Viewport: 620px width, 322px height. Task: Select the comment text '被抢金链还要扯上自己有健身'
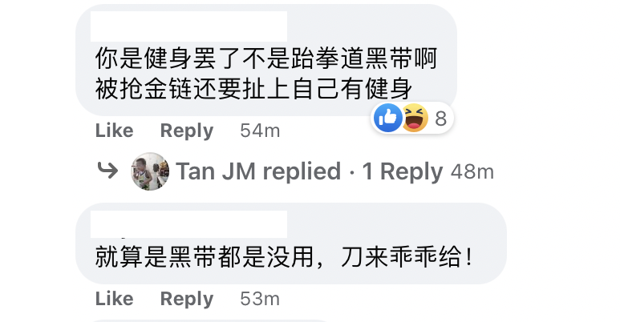coord(253,88)
